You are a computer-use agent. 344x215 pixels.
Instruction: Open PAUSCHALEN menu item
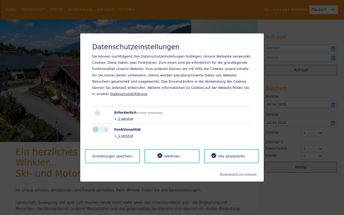coord(80,10)
